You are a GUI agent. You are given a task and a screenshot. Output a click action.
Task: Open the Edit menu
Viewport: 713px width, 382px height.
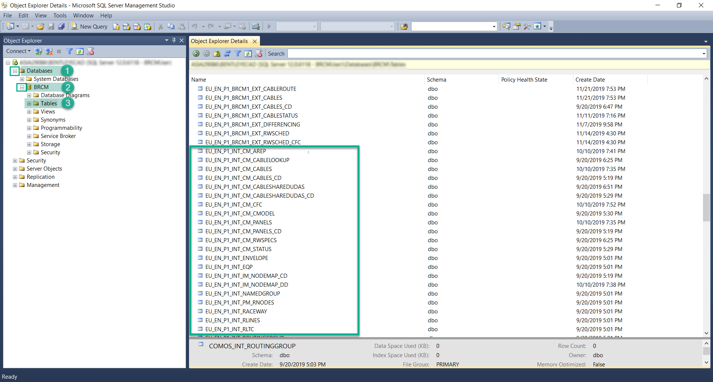(23, 16)
